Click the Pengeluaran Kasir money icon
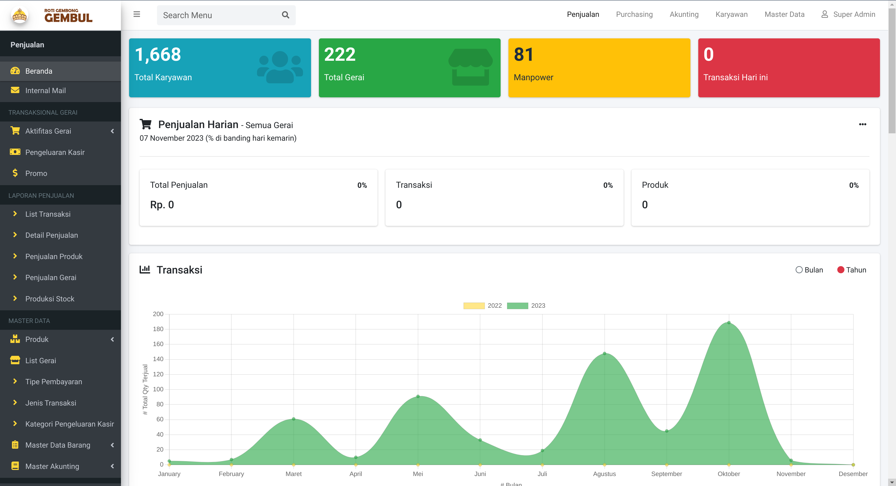 click(x=15, y=152)
